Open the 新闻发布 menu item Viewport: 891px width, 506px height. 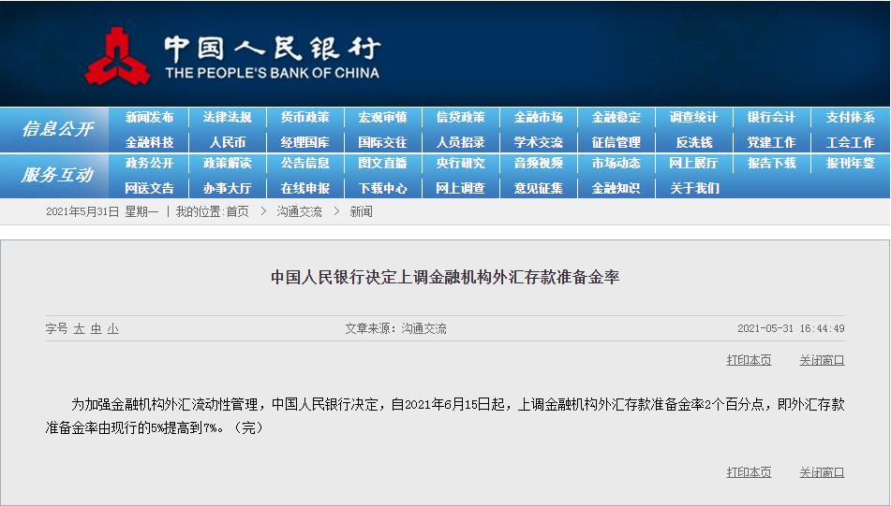point(150,118)
